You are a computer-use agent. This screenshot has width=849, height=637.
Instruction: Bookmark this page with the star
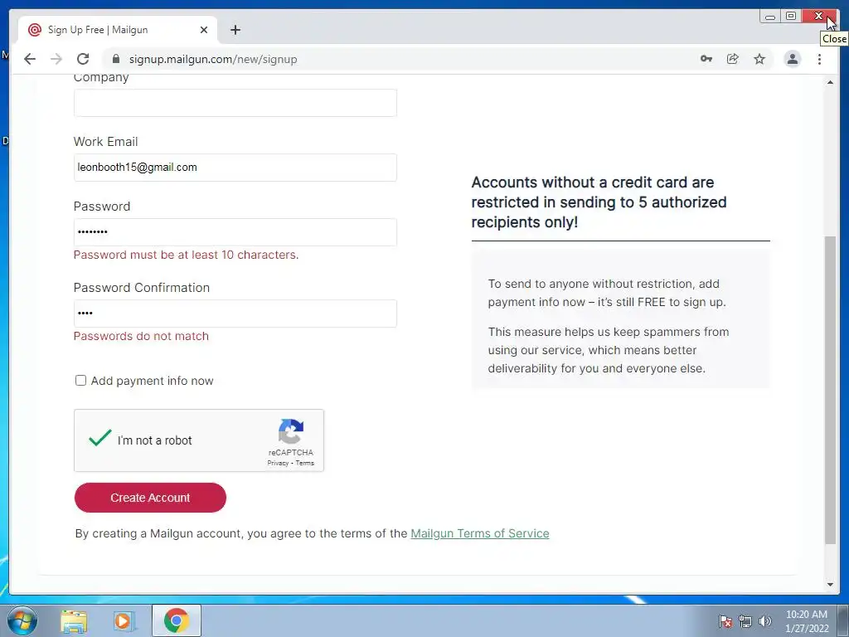click(759, 59)
